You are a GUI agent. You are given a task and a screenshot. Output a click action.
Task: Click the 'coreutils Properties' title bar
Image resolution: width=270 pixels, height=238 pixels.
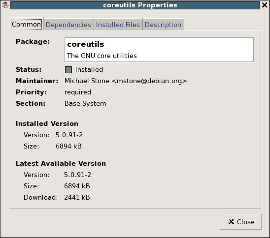[135, 5]
